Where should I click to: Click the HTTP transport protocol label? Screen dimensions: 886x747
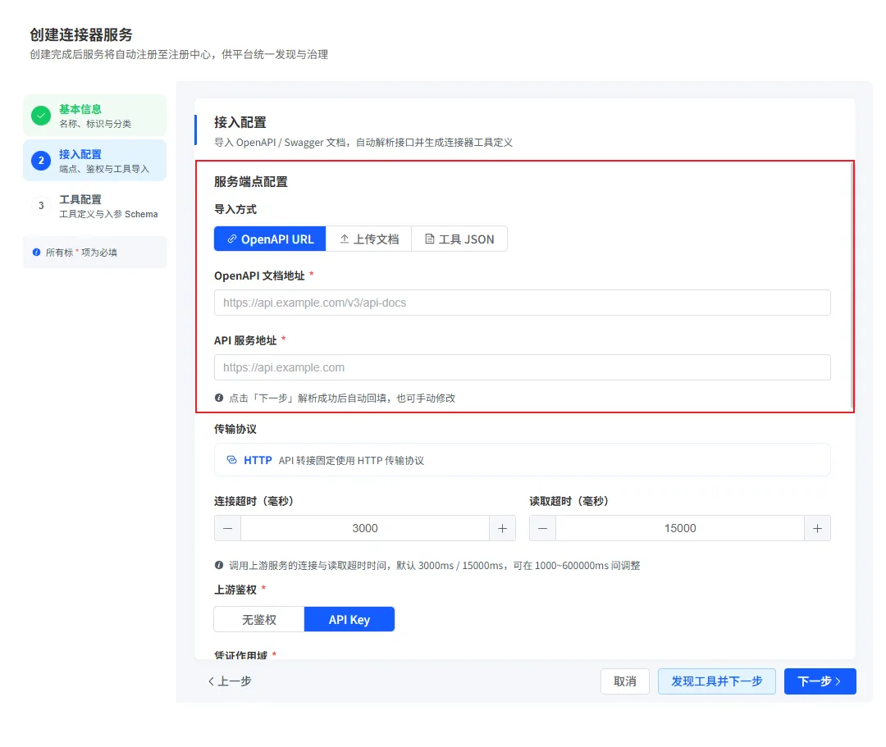258,460
